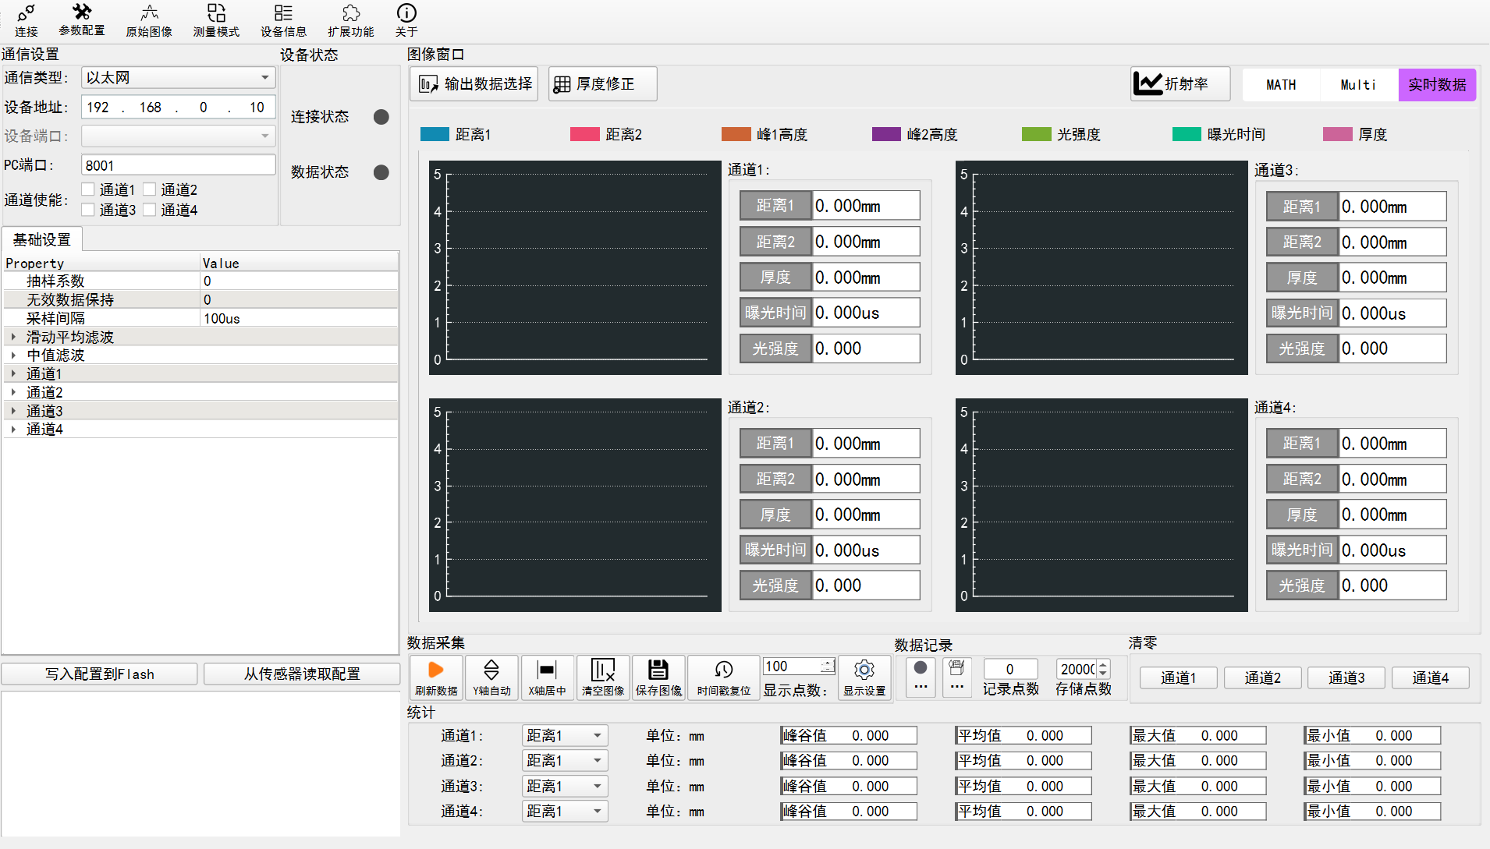Click the 通道1 距离1 label button
The height and width of the screenshot is (849, 1490).
click(775, 205)
